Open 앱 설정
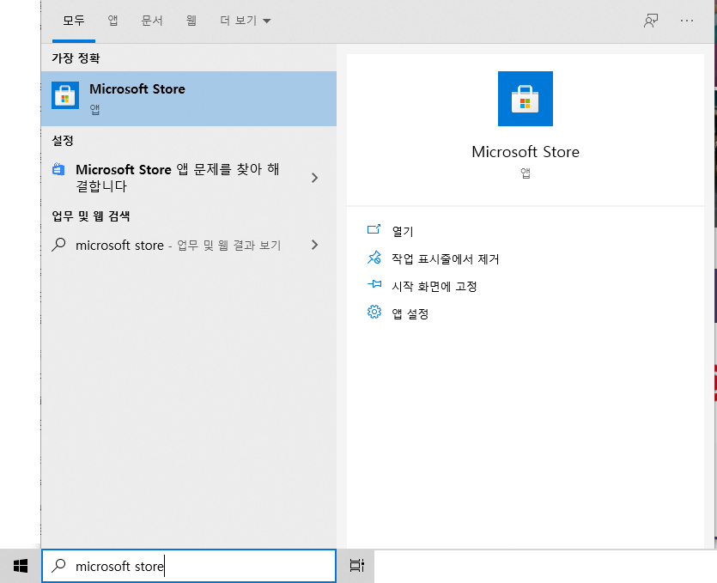The height and width of the screenshot is (583, 717). [410, 313]
